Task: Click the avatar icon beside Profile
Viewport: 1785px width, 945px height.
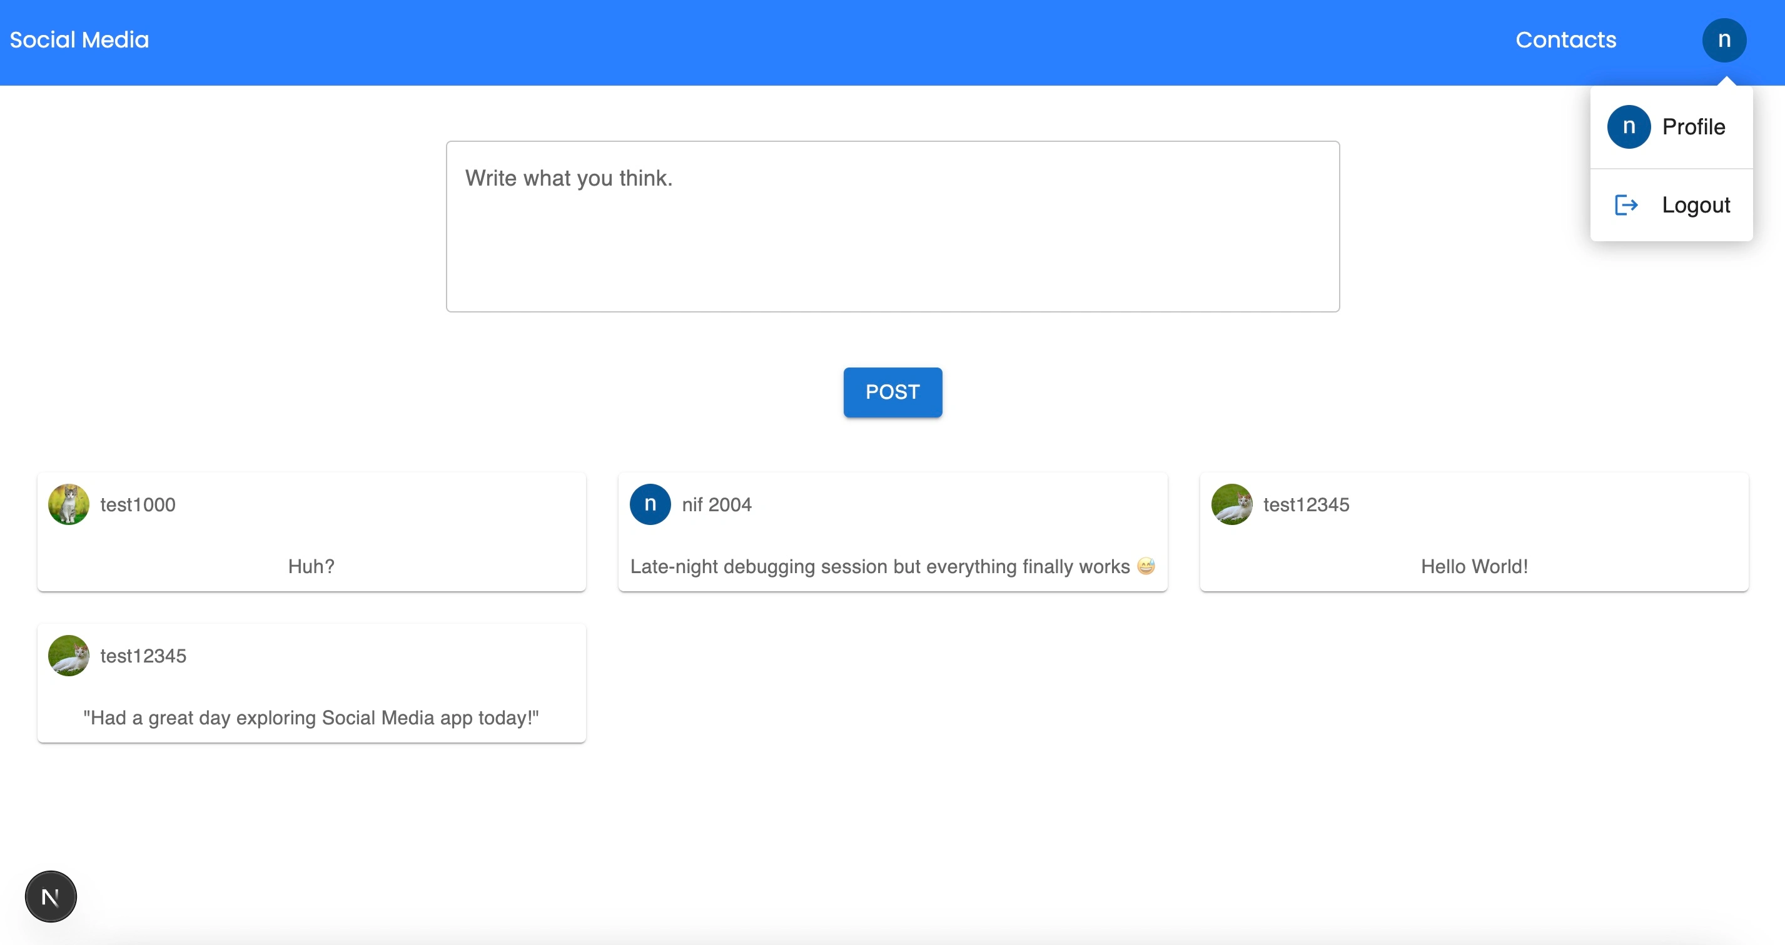Action: (1629, 127)
